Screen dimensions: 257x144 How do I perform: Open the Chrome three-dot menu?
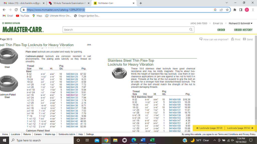[x=253, y=10]
